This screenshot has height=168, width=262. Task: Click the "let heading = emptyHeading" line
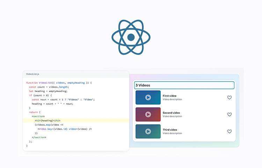[x=48, y=91]
